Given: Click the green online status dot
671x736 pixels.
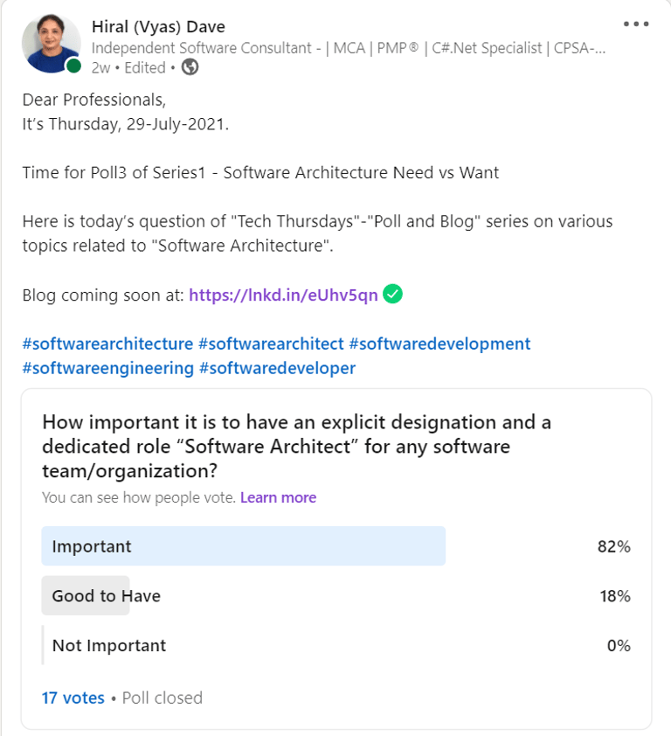Looking at the screenshot, I should click(73, 66).
